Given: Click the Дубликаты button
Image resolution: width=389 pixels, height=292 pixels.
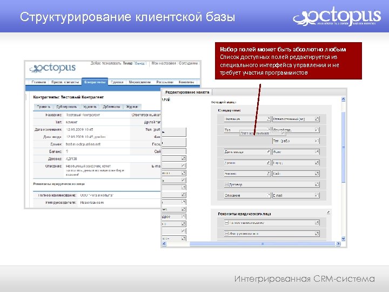Looking at the screenshot, I should click(111, 107).
